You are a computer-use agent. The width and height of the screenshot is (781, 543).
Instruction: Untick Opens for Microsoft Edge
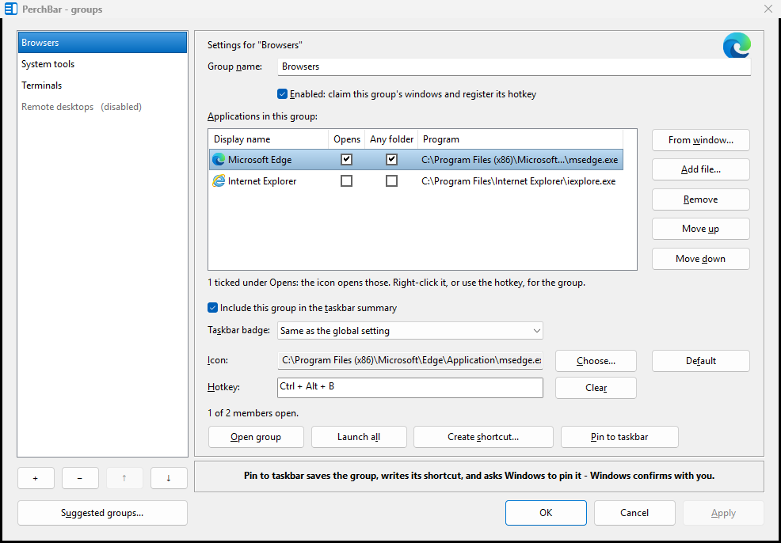(347, 160)
